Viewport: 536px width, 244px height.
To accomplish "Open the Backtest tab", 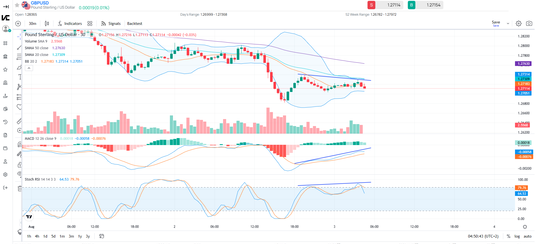I will click(x=135, y=23).
